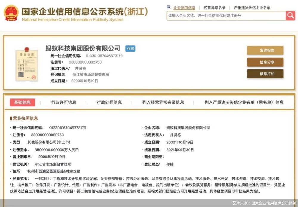The width and height of the screenshot is (298, 207).
Task: Click company type 其他股份有限公司(非上市)
Action: [49, 142]
